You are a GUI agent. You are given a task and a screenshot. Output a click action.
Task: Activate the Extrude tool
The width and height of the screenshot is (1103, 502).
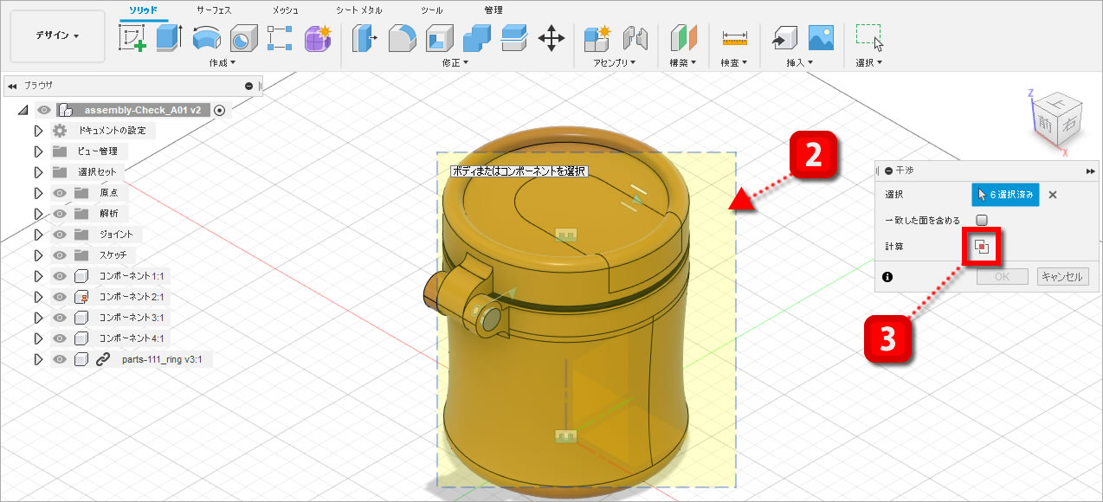click(x=170, y=38)
